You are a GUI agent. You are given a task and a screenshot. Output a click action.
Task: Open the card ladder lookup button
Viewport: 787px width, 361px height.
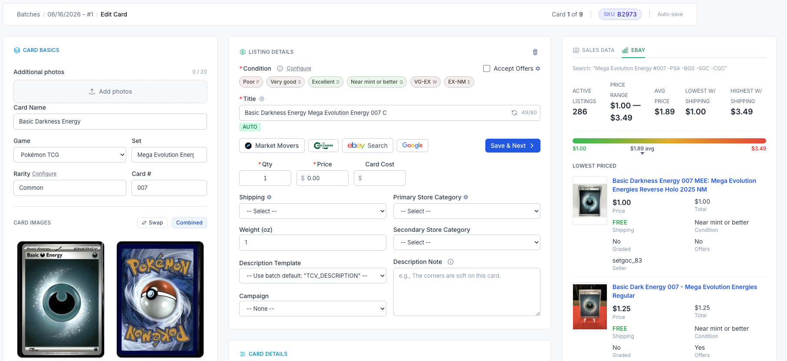pyautogui.click(x=323, y=146)
